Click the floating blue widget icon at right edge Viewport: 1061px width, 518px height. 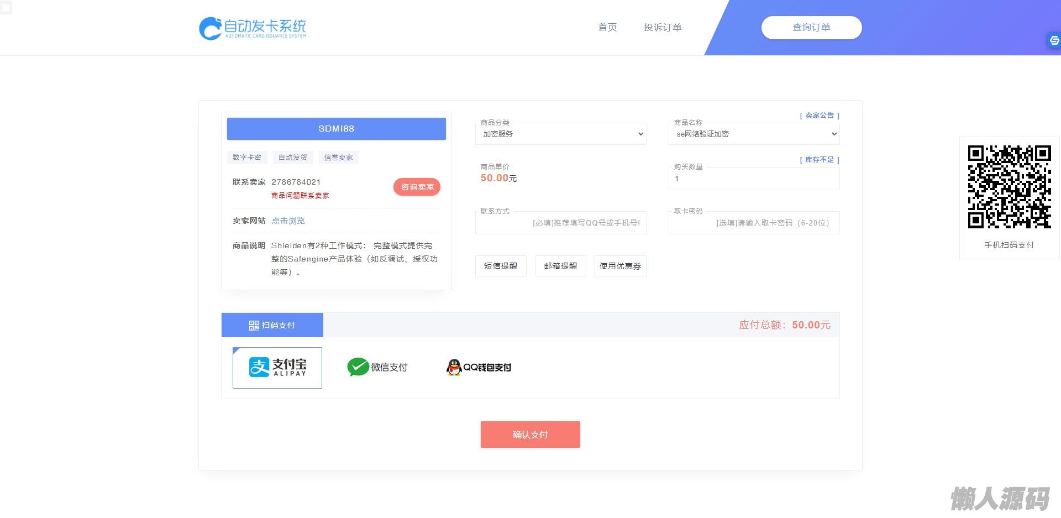click(1054, 40)
